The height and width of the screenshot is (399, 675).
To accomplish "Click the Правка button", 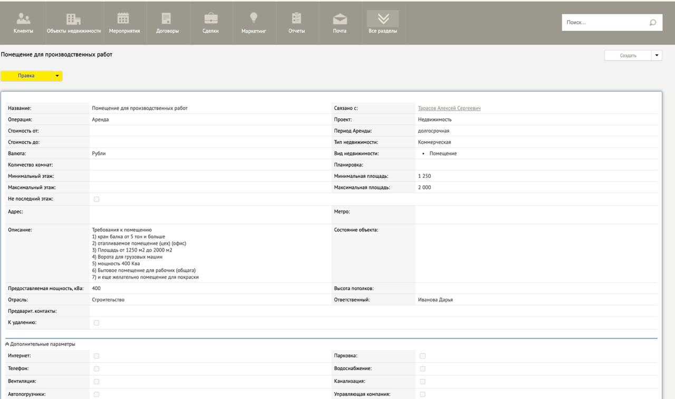I will (x=26, y=76).
